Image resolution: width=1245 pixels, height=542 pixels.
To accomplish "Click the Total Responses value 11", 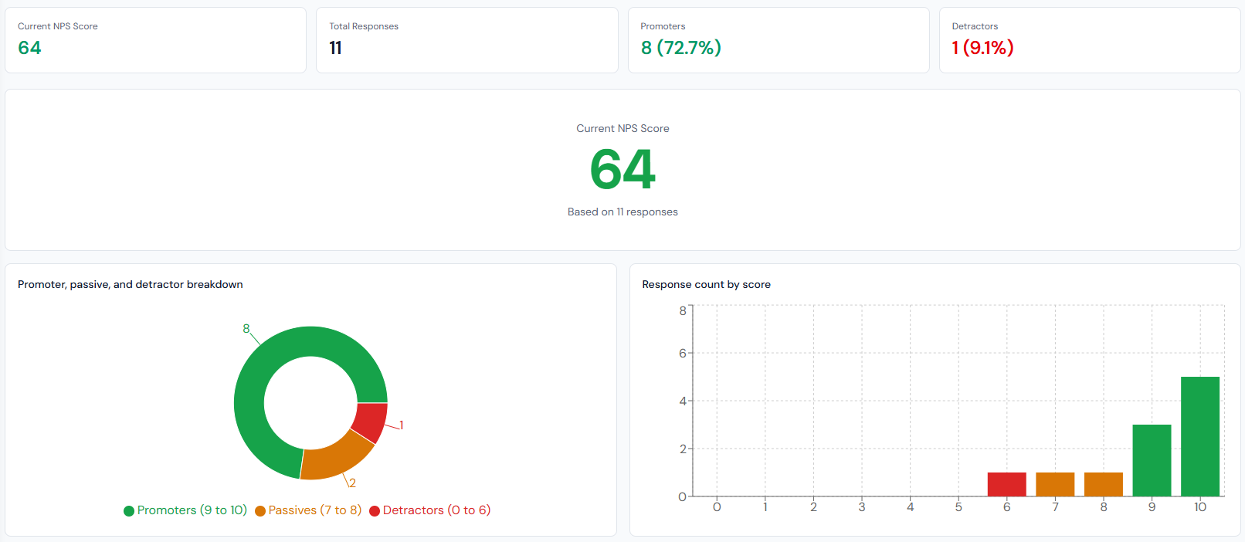I will point(335,48).
